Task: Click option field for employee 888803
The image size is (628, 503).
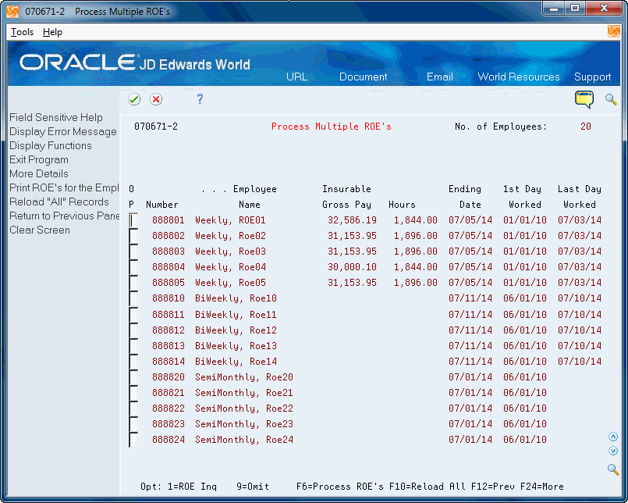Action: point(133,251)
